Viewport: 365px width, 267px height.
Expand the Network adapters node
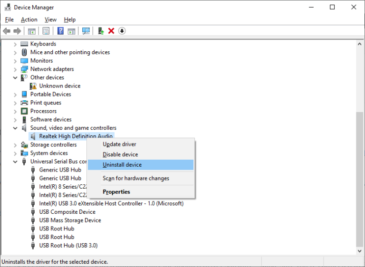point(15,70)
